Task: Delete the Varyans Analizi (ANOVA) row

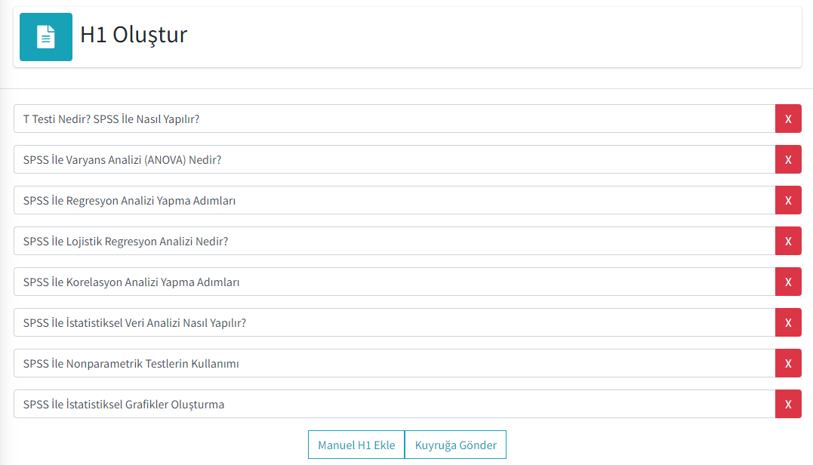Action: [788, 160]
